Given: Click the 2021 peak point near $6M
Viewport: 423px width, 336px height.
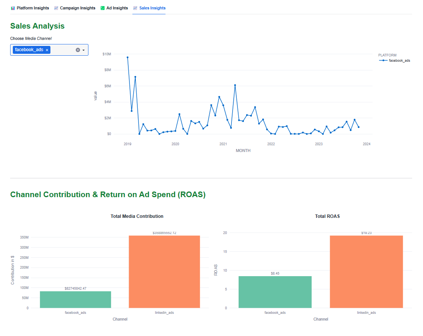Looking at the screenshot, I should coord(235,85).
